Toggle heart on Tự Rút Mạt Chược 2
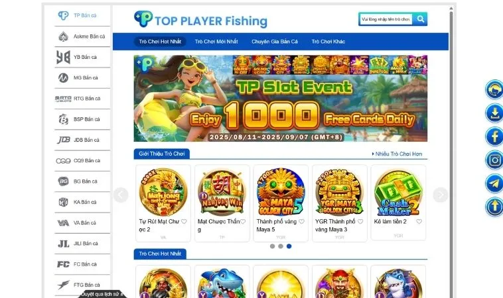Viewport: 503px width, 298px height. tap(184, 221)
